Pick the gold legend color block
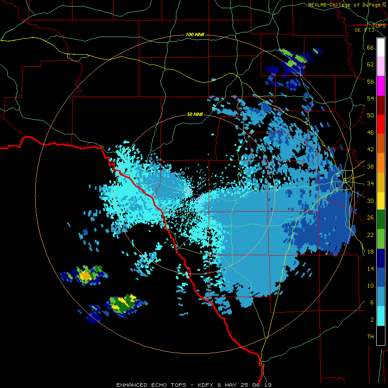This screenshot has height=388, width=388. click(381, 182)
